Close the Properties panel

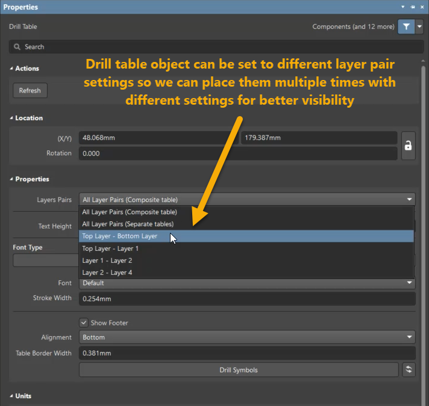pos(422,7)
